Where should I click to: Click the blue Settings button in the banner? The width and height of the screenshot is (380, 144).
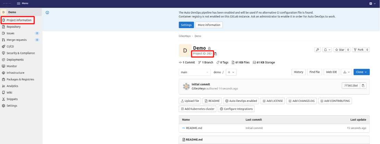coord(186,25)
